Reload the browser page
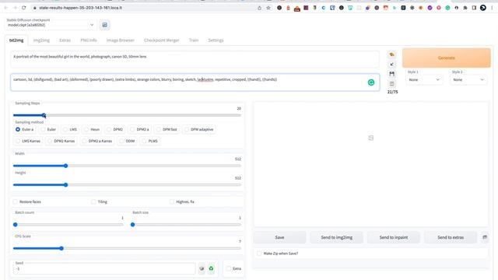The width and height of the screenshot is (498, 280). click(x=24, y=8)
